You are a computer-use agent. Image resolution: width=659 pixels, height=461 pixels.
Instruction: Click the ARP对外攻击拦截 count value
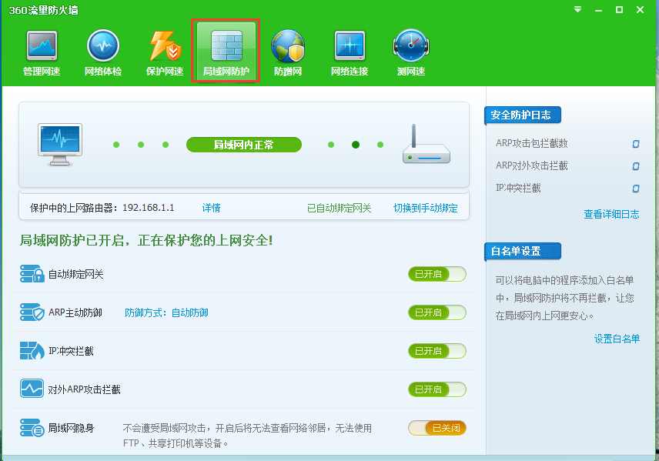[636, 166]
